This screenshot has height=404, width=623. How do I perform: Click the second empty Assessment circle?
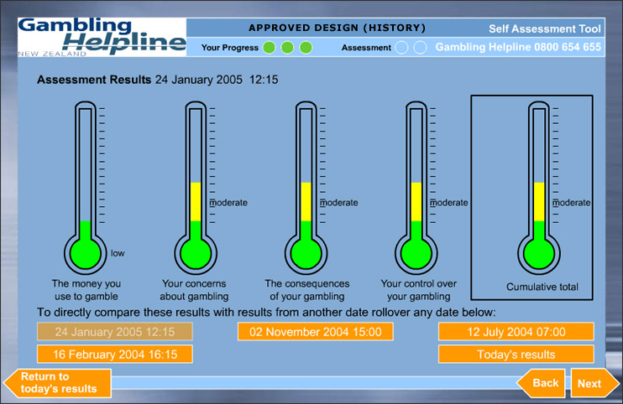click(420, 48)
